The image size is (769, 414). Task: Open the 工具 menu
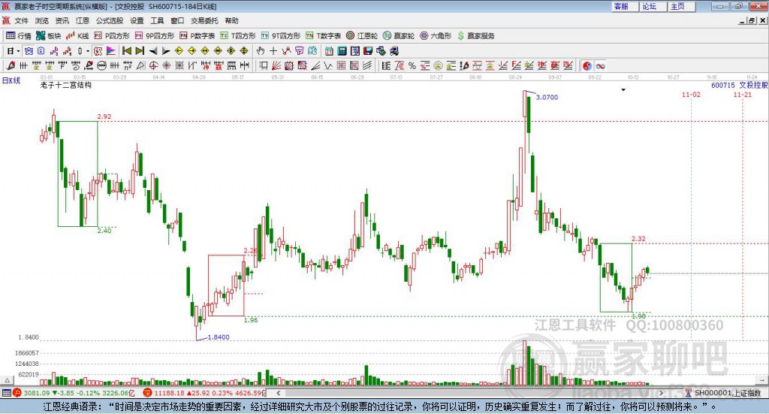click(157, 20)
